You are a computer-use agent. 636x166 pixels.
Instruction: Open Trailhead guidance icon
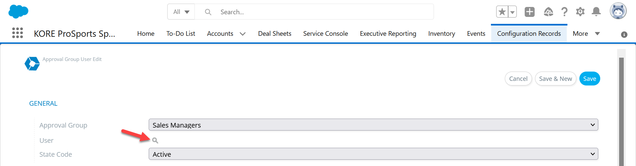coord(549,12)
